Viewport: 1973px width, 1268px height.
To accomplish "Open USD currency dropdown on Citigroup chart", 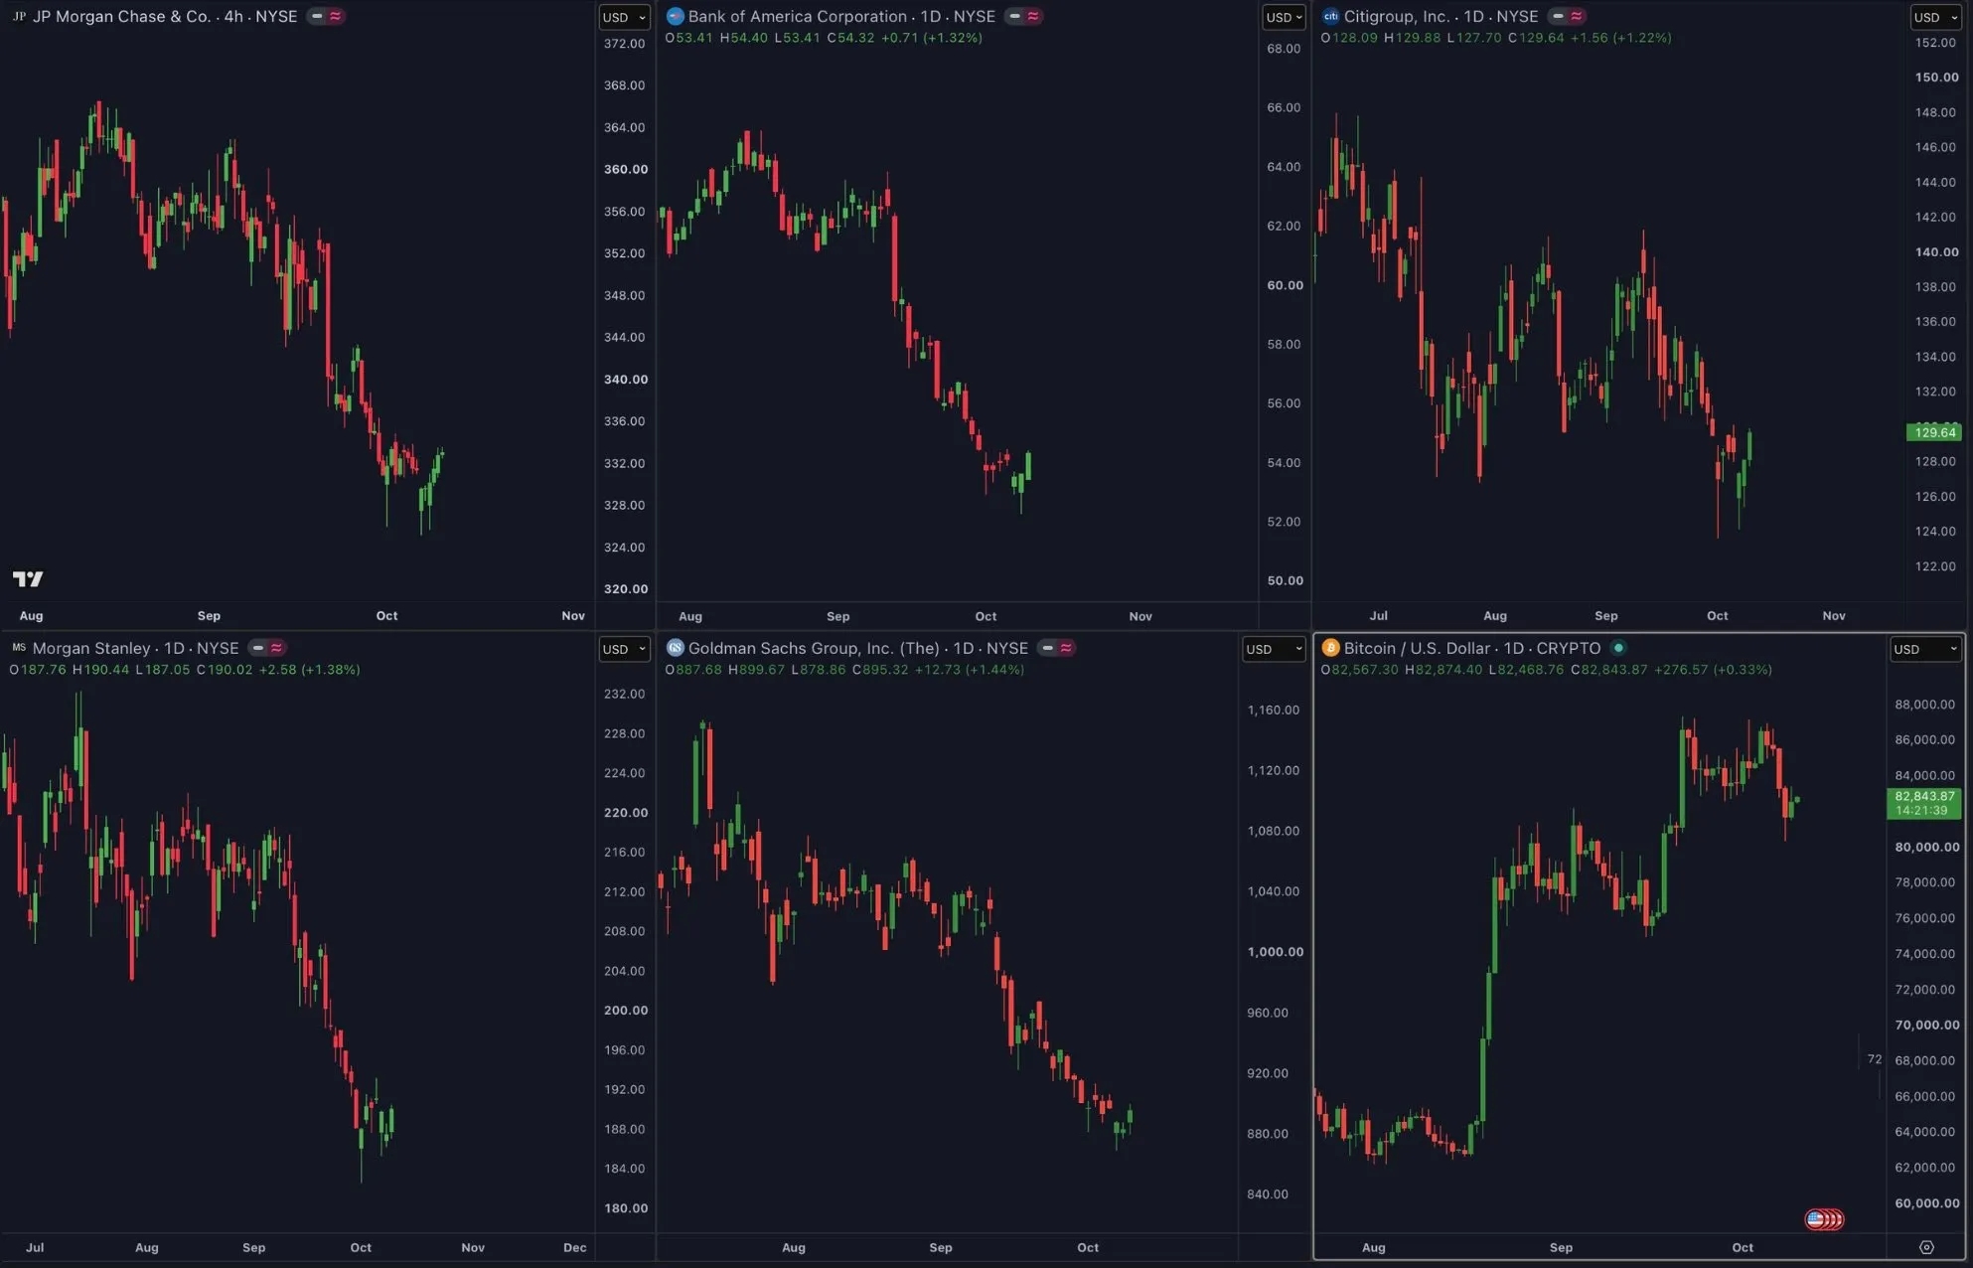I will pos(1936,17).
